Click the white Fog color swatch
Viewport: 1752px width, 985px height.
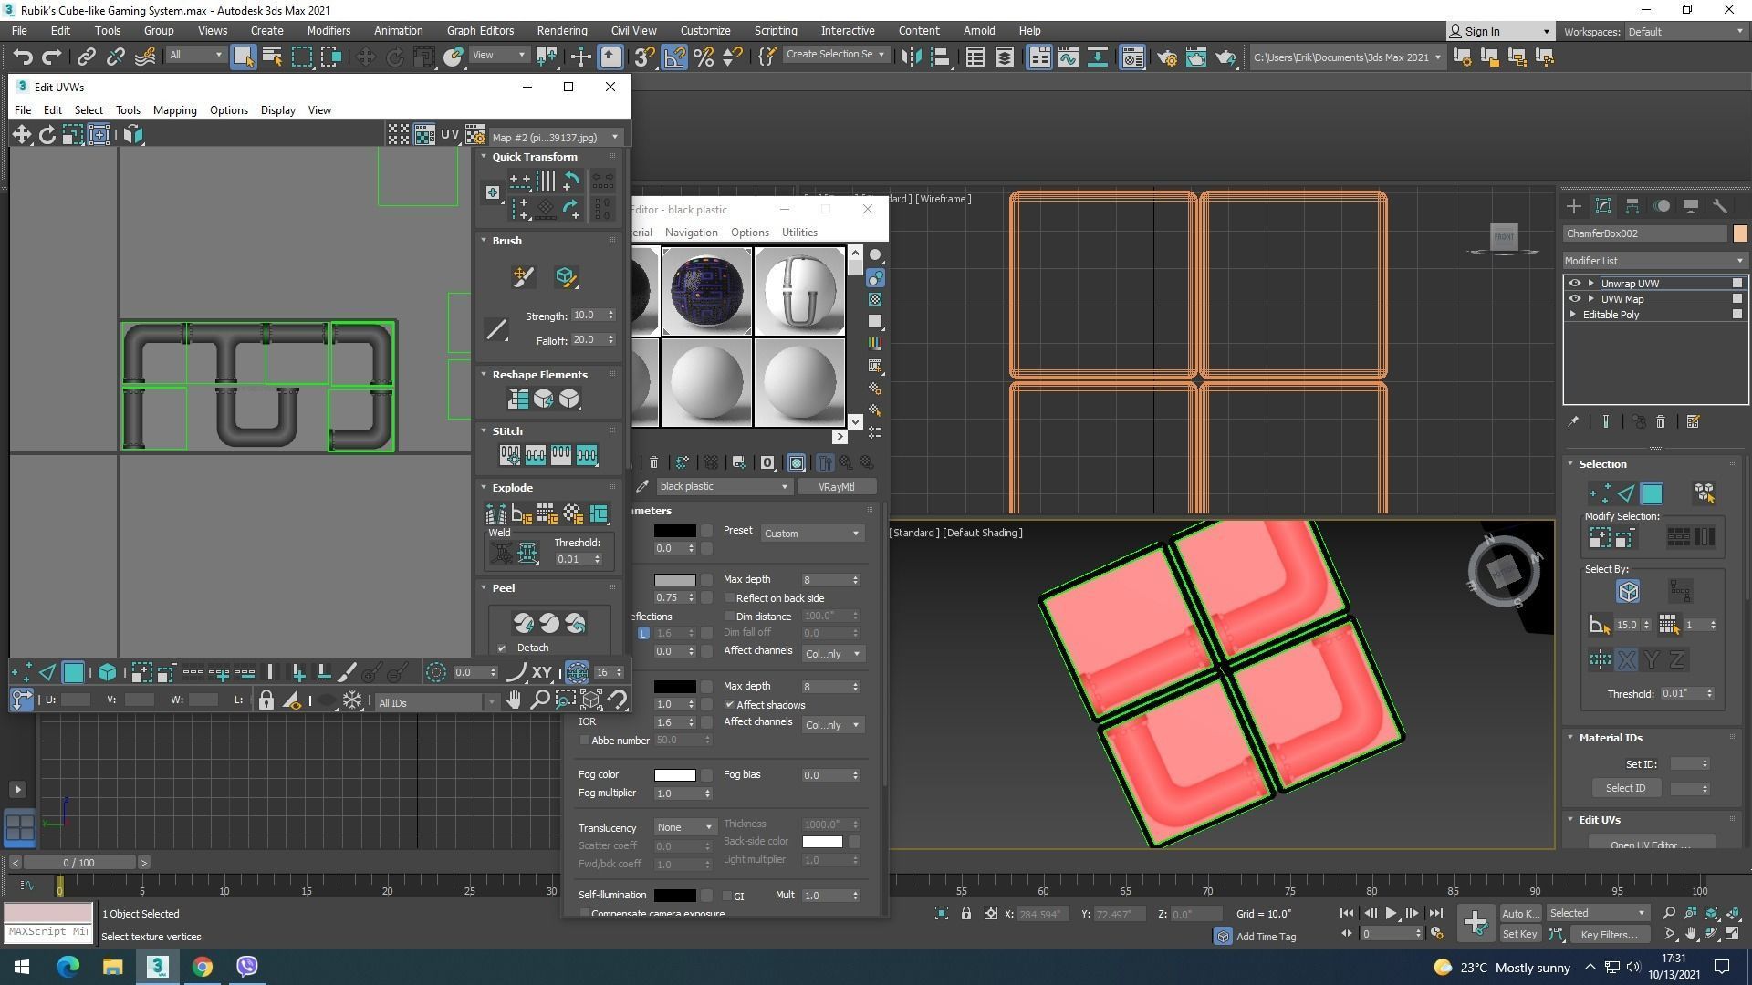pyautogui.click(x=676, y=774)
